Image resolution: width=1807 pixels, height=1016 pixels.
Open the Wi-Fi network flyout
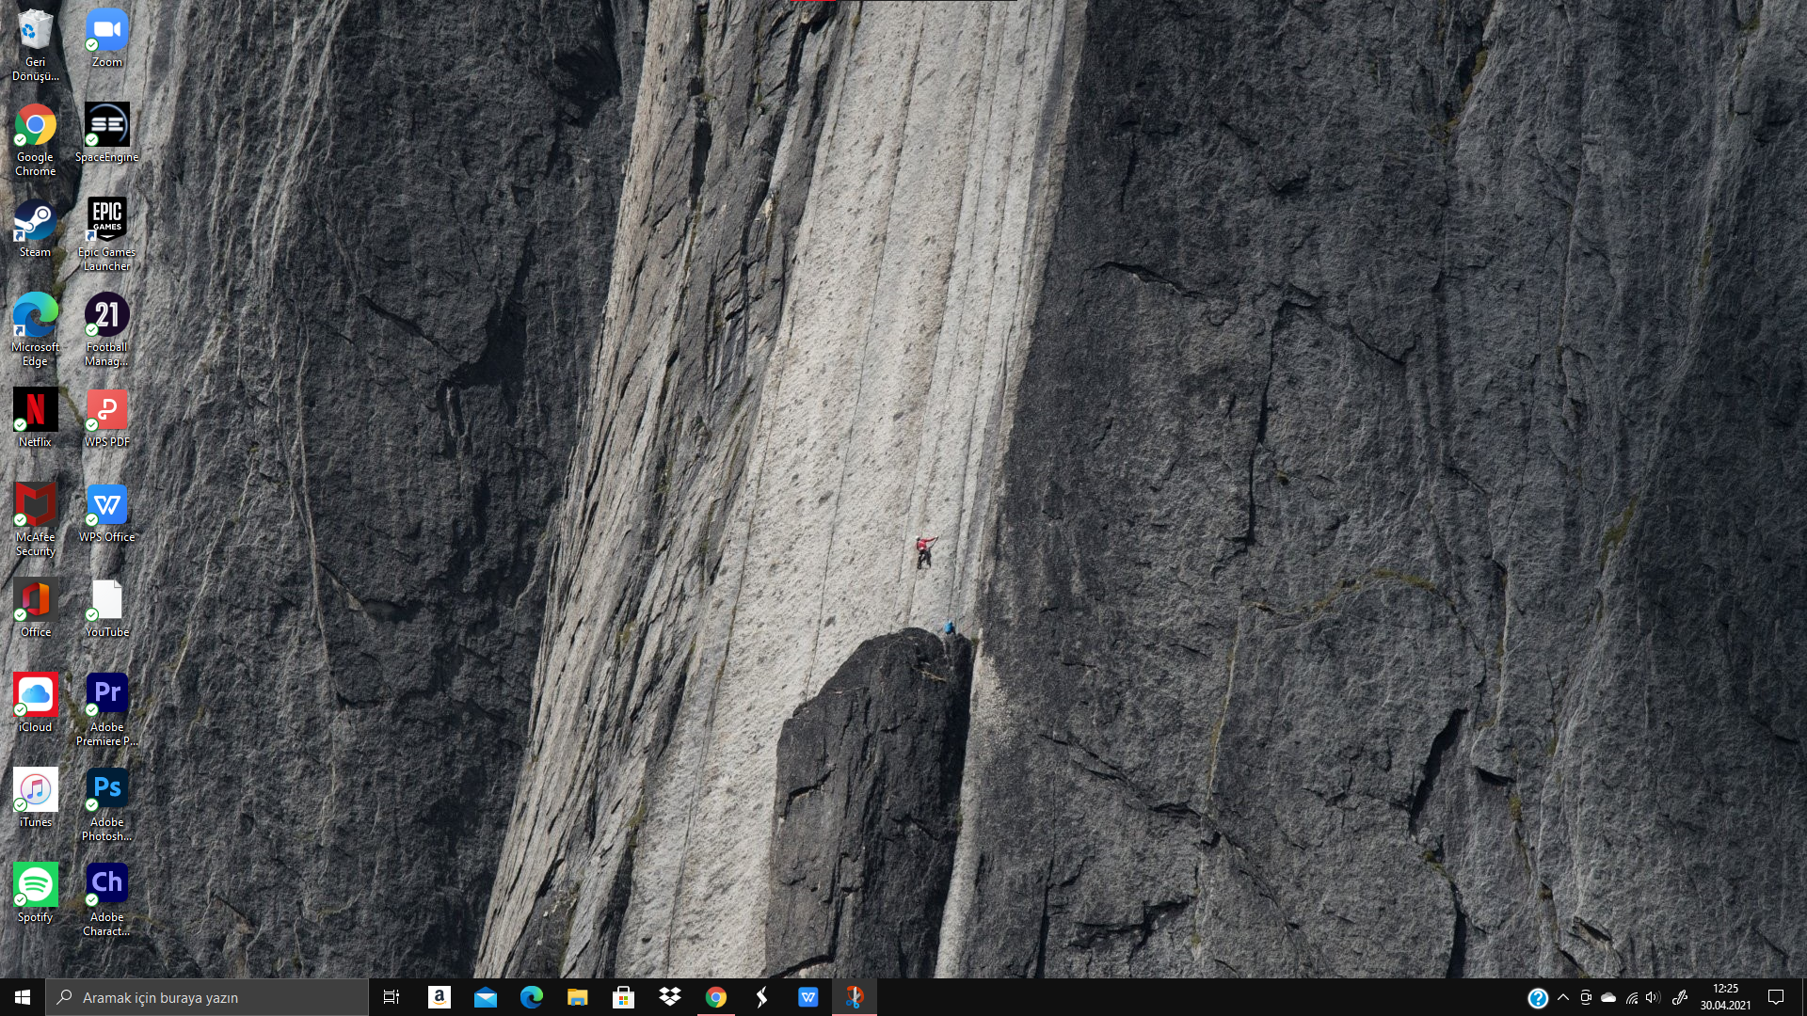click(x=1631, y=997)
